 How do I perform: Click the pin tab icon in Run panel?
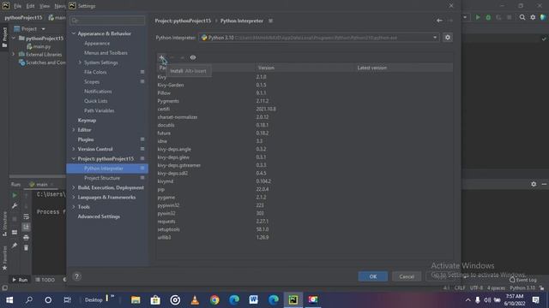pos(15,246)
